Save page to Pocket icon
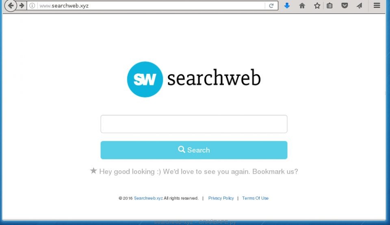Image resolution: width=390 pixels, height=225 pixels. tap(344, 5)
